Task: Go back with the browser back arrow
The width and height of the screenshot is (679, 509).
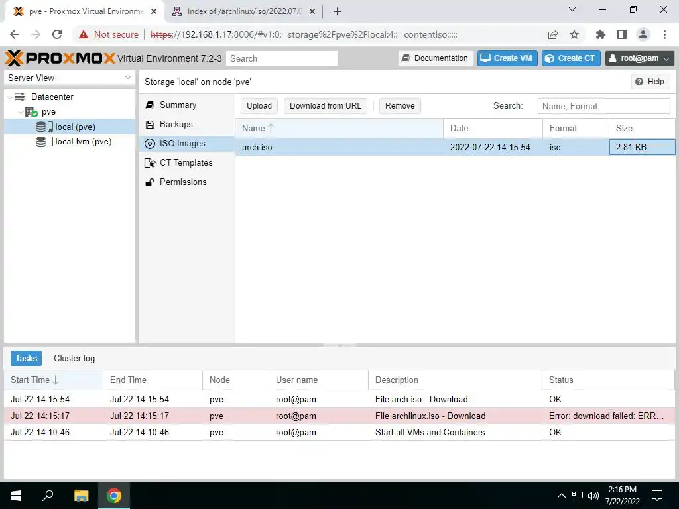Action: point(15,34)
